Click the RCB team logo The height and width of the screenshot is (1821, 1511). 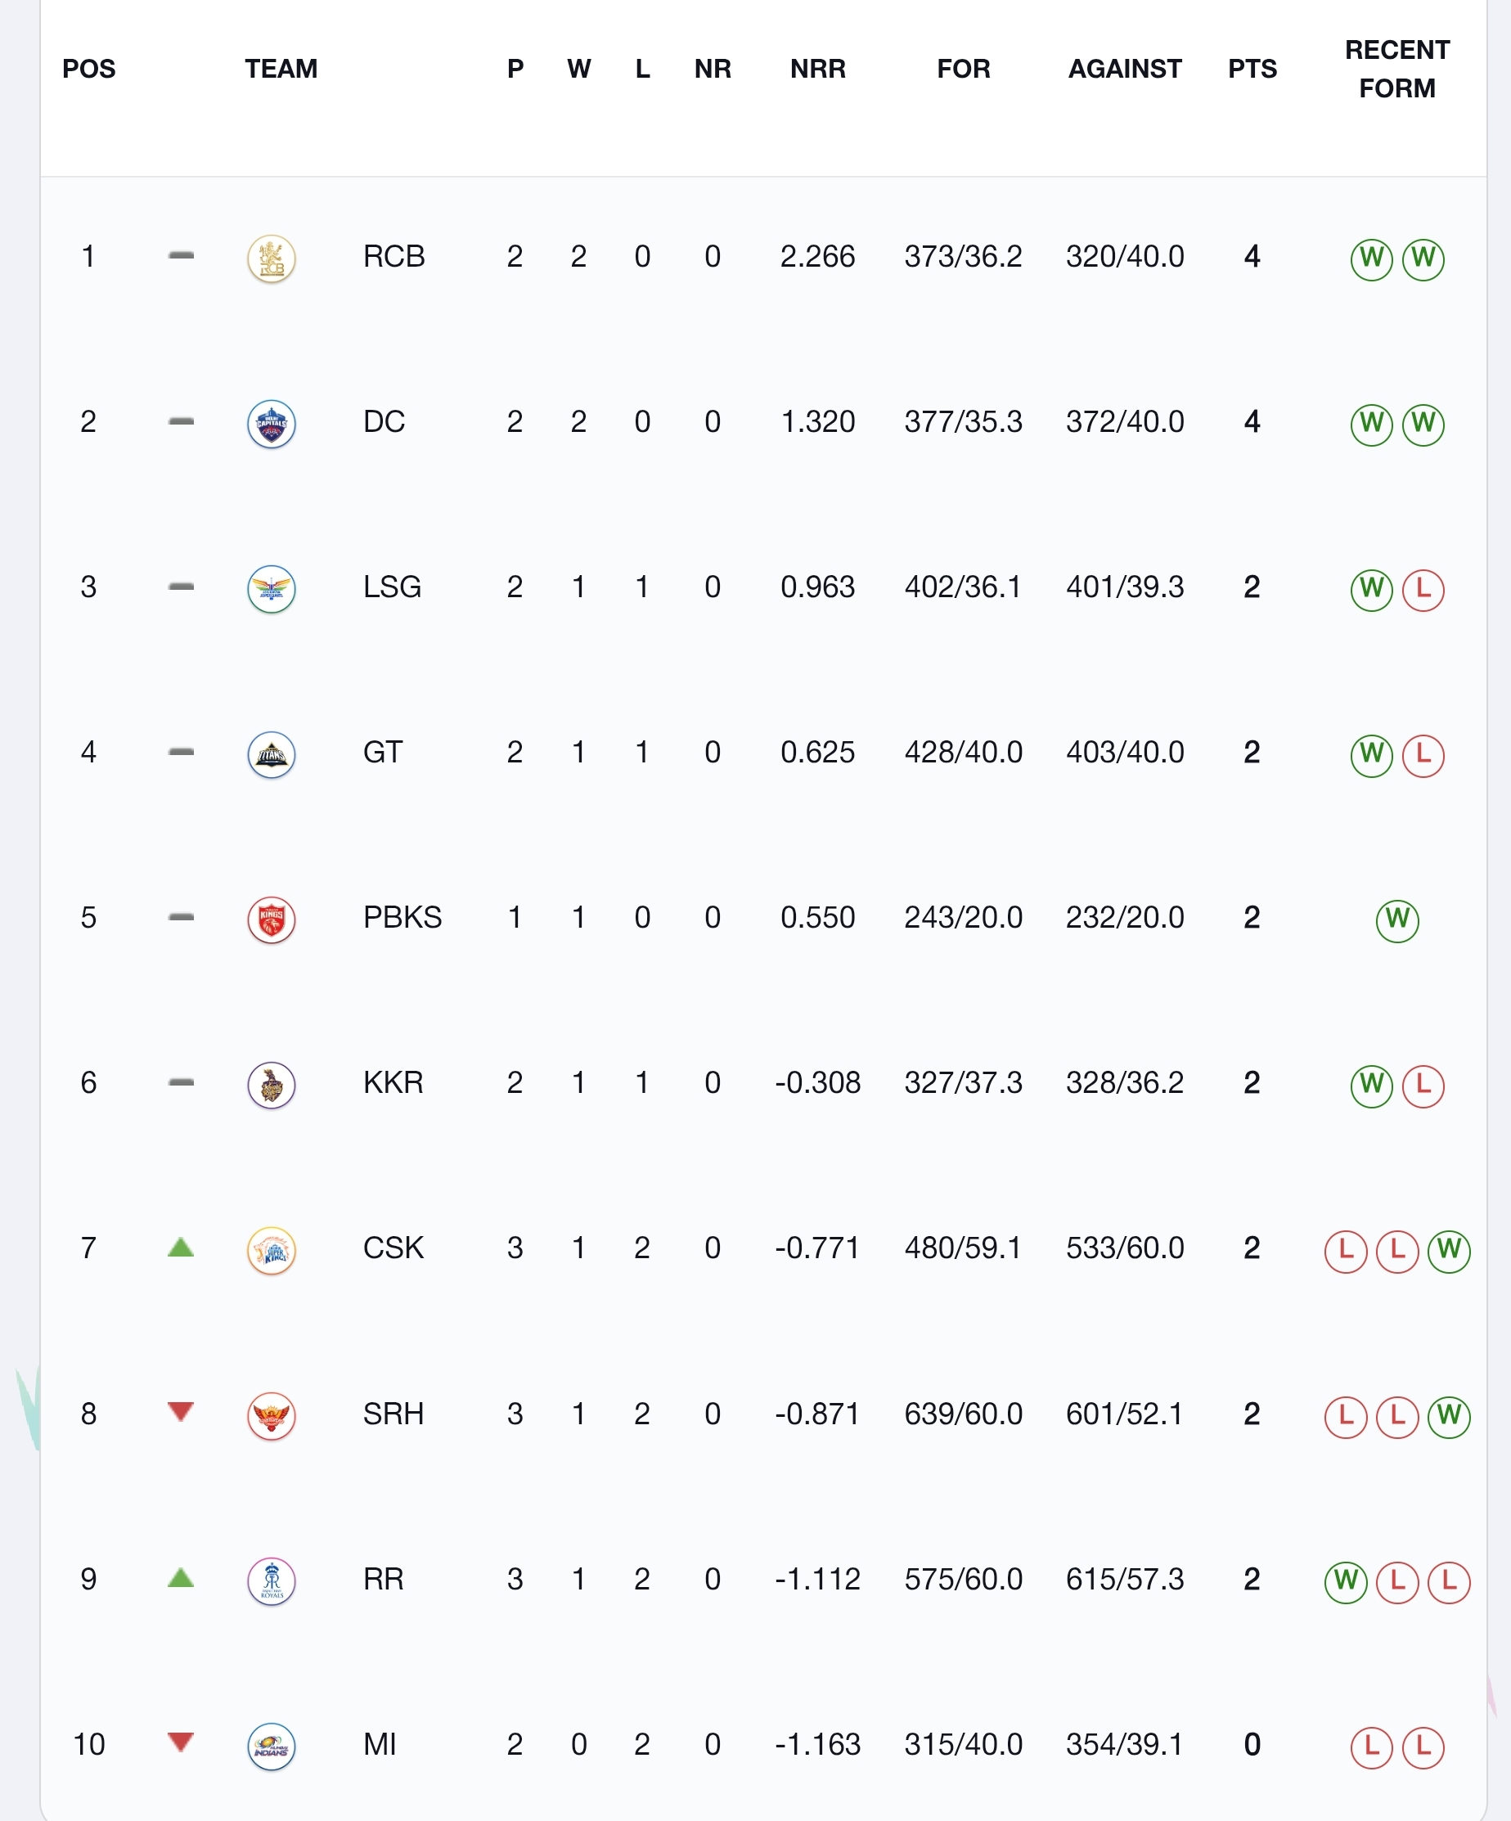pyautogui.click(x=272, y=259)
